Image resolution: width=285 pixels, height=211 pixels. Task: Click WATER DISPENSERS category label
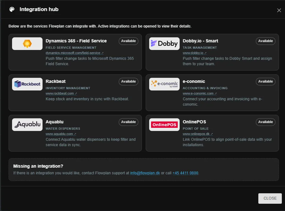63,128
